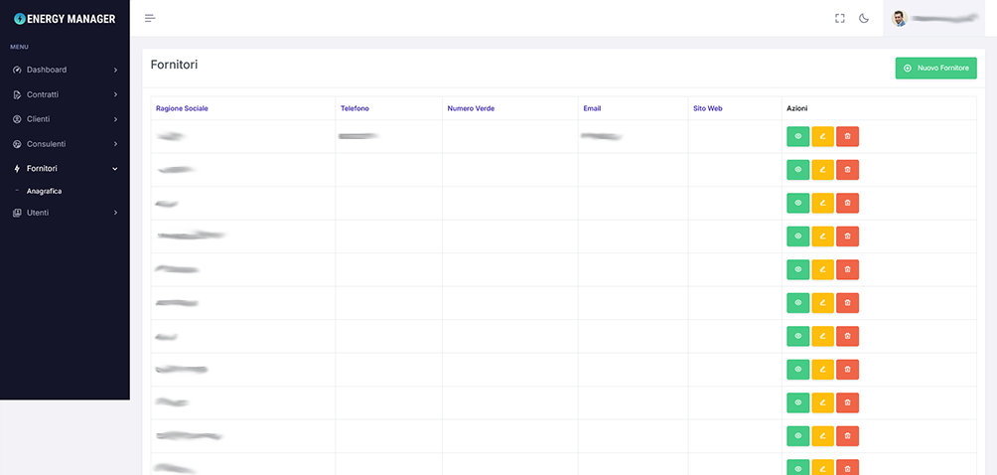997x475 pixels.
Task: Delete the second supplier row with the red trash
Action: (x=848, y=170)
